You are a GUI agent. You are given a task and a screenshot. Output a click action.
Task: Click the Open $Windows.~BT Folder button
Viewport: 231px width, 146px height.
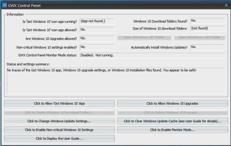pos(144,37)
